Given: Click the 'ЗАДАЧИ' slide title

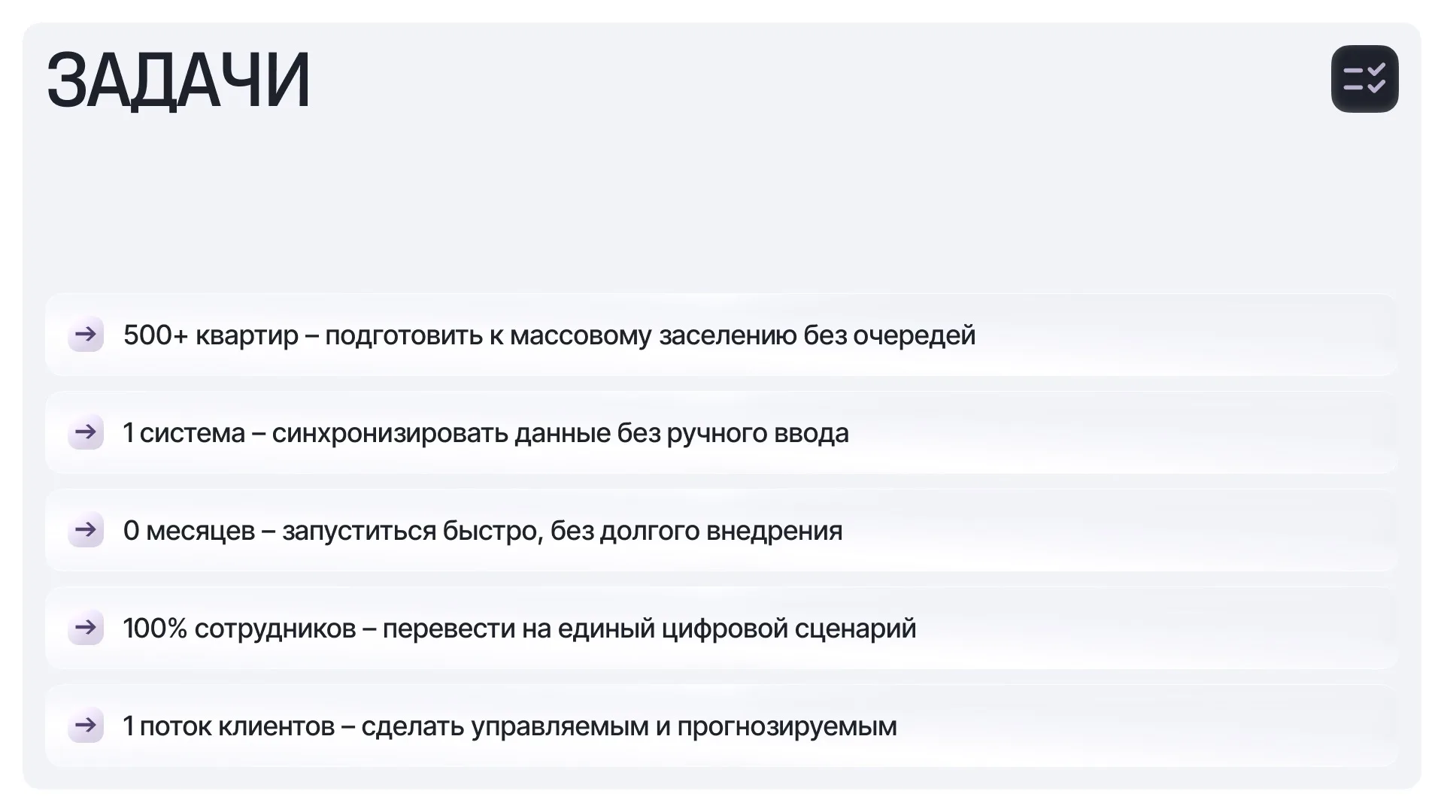Looking at the screenshot, I should tap(178, 80).
